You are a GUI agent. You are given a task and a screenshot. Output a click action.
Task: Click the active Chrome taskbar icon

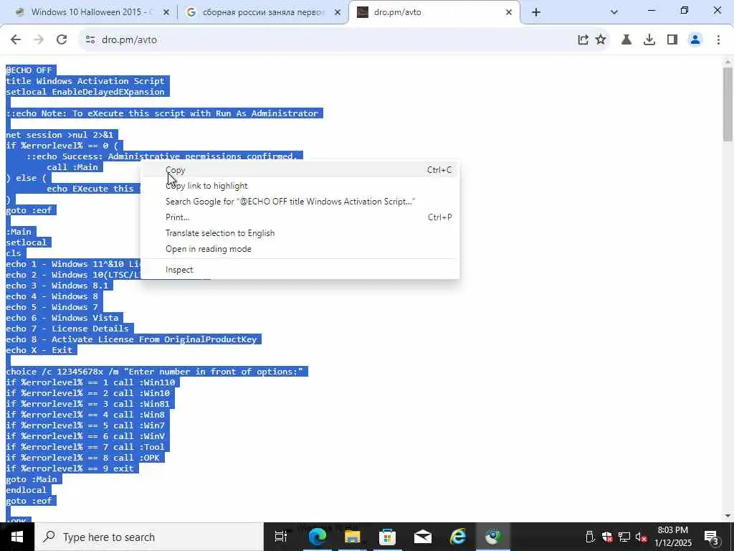point(493,537)
